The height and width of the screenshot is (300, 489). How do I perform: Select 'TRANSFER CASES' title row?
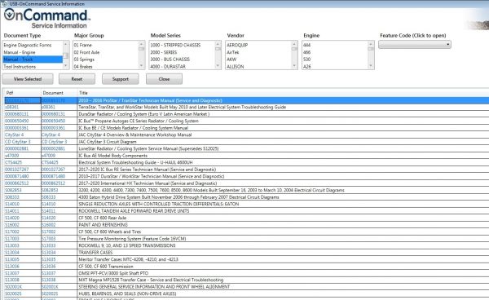[x=247, y=252]
